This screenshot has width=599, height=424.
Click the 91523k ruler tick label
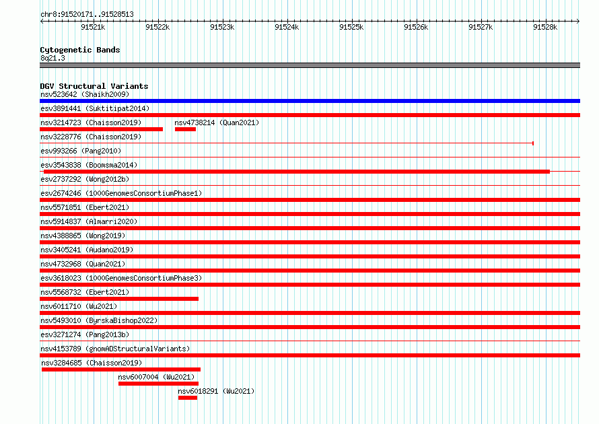coord(222,27)
